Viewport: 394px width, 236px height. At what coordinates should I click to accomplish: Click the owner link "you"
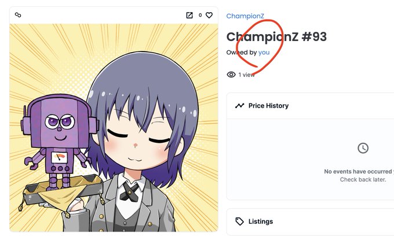tap(264, 53)
